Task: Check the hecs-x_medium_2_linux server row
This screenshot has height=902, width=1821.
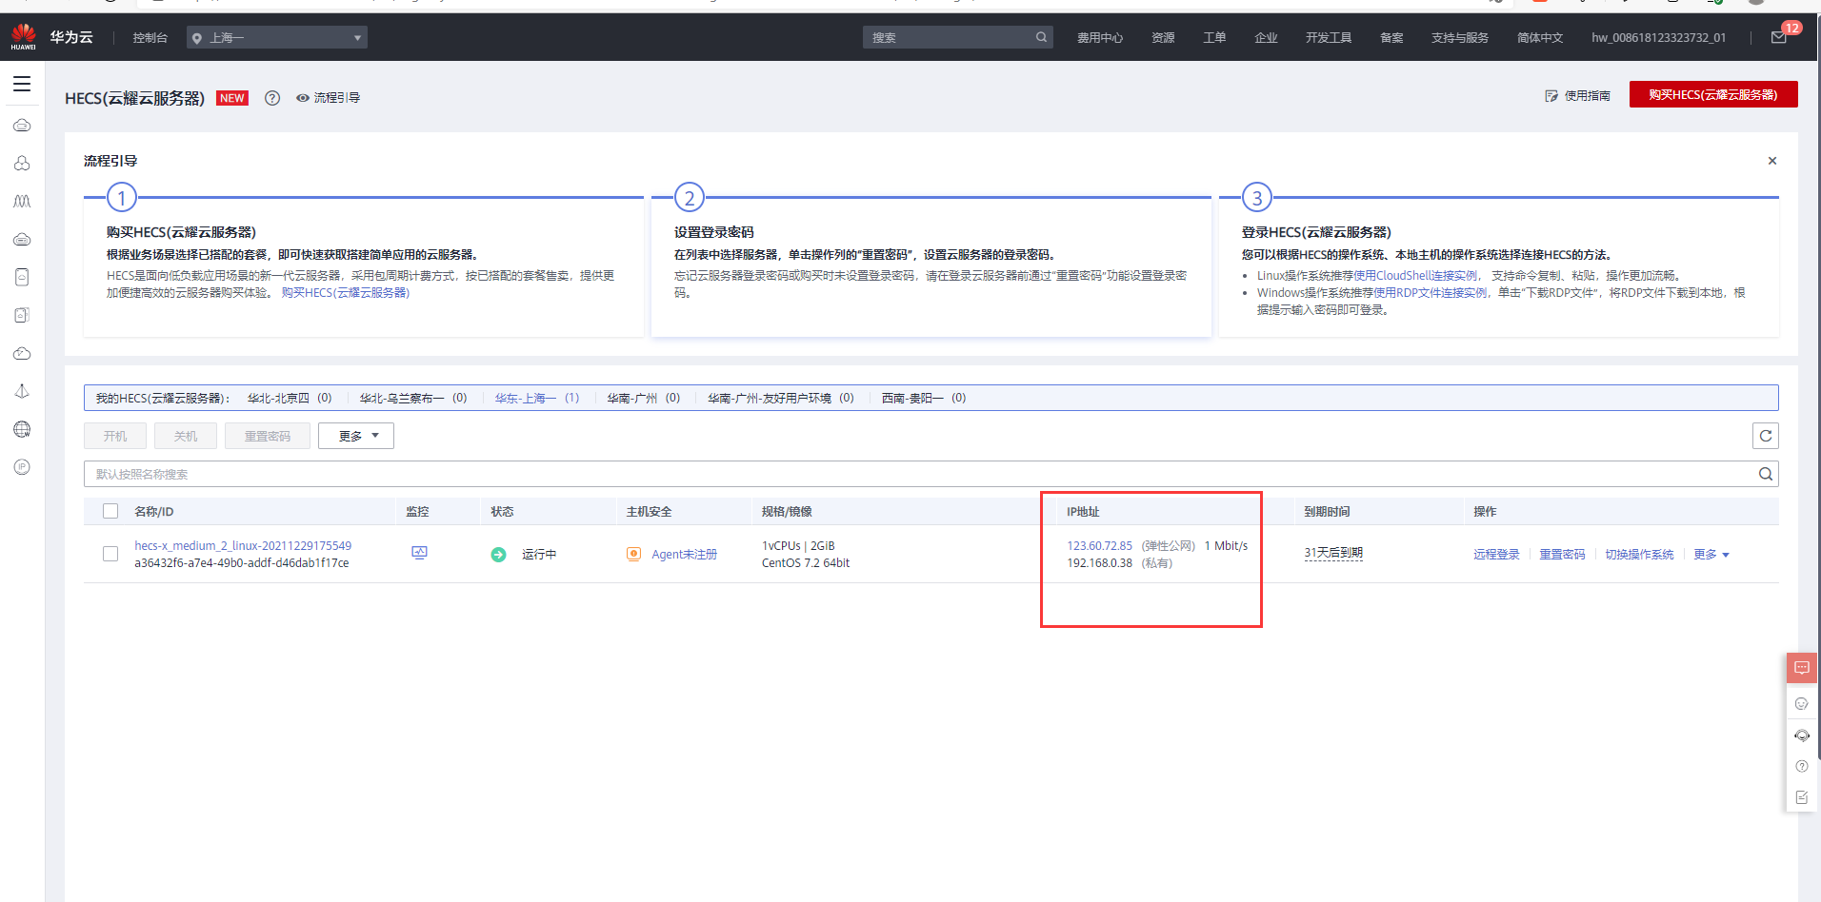Action: pos(110,554)
